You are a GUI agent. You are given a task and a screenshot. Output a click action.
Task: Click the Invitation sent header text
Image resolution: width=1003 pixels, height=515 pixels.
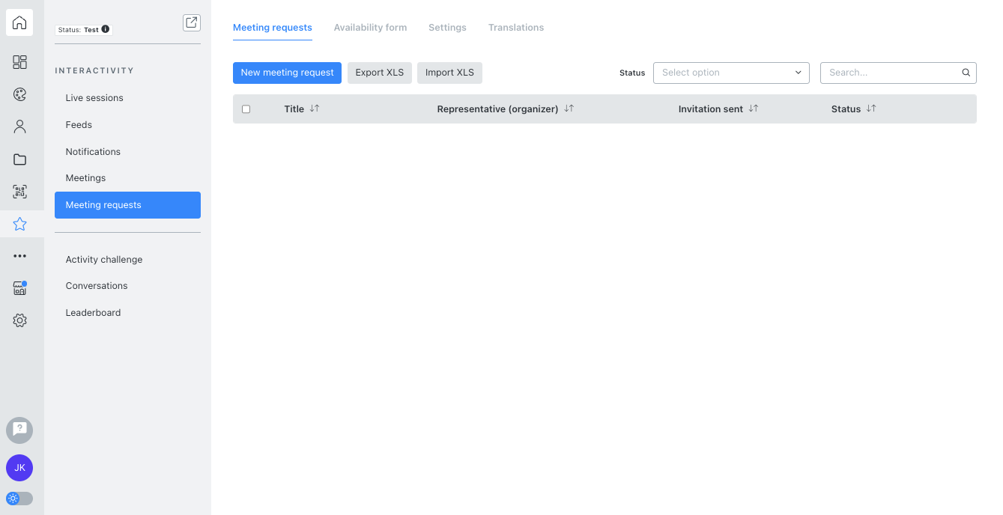711,109
